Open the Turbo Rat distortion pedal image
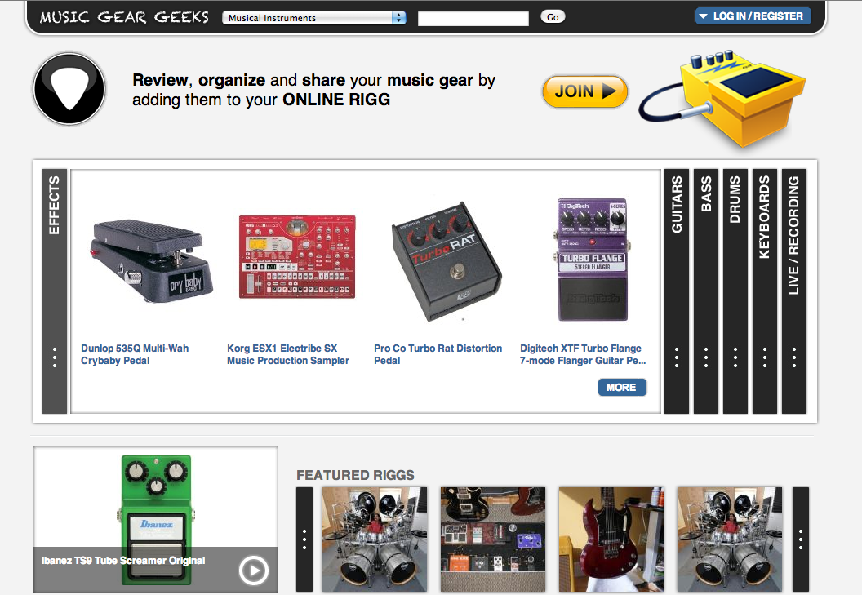Screen dimensions: 862x595 click(x=446, y=261)
